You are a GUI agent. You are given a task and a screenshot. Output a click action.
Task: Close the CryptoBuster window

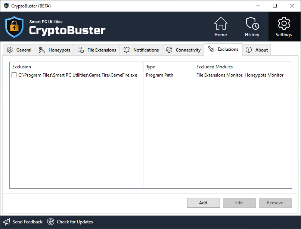coord(292,6)
